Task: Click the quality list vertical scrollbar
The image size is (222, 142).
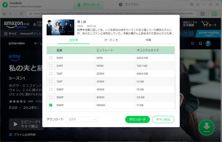Action: coord(175,92)
